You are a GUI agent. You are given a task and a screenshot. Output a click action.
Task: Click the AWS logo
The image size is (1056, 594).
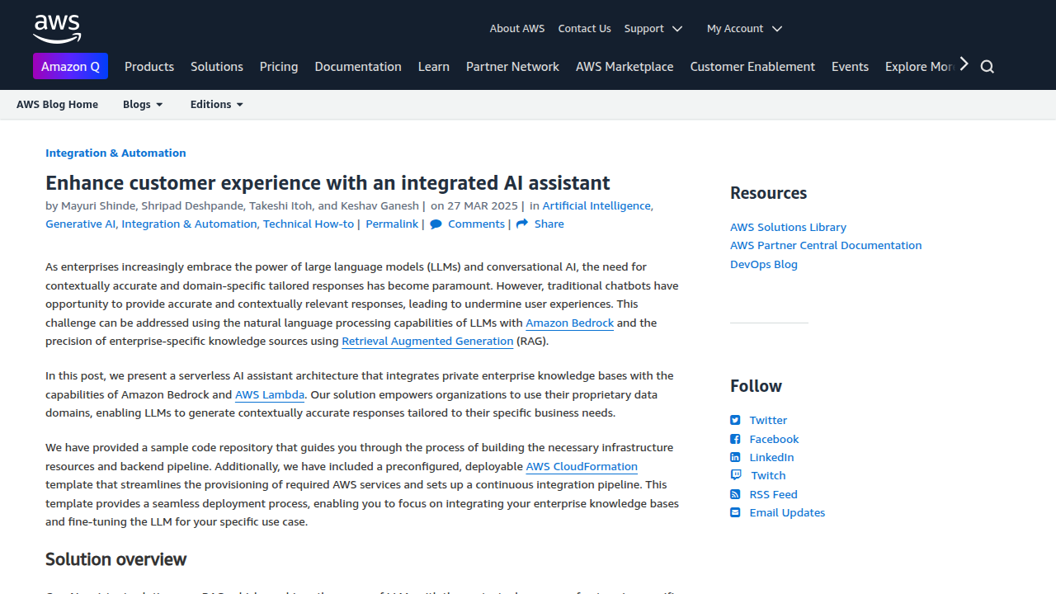[x=57, y=28]
